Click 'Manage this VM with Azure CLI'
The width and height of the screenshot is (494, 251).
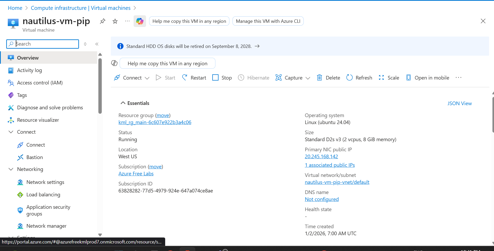[268, 21]
